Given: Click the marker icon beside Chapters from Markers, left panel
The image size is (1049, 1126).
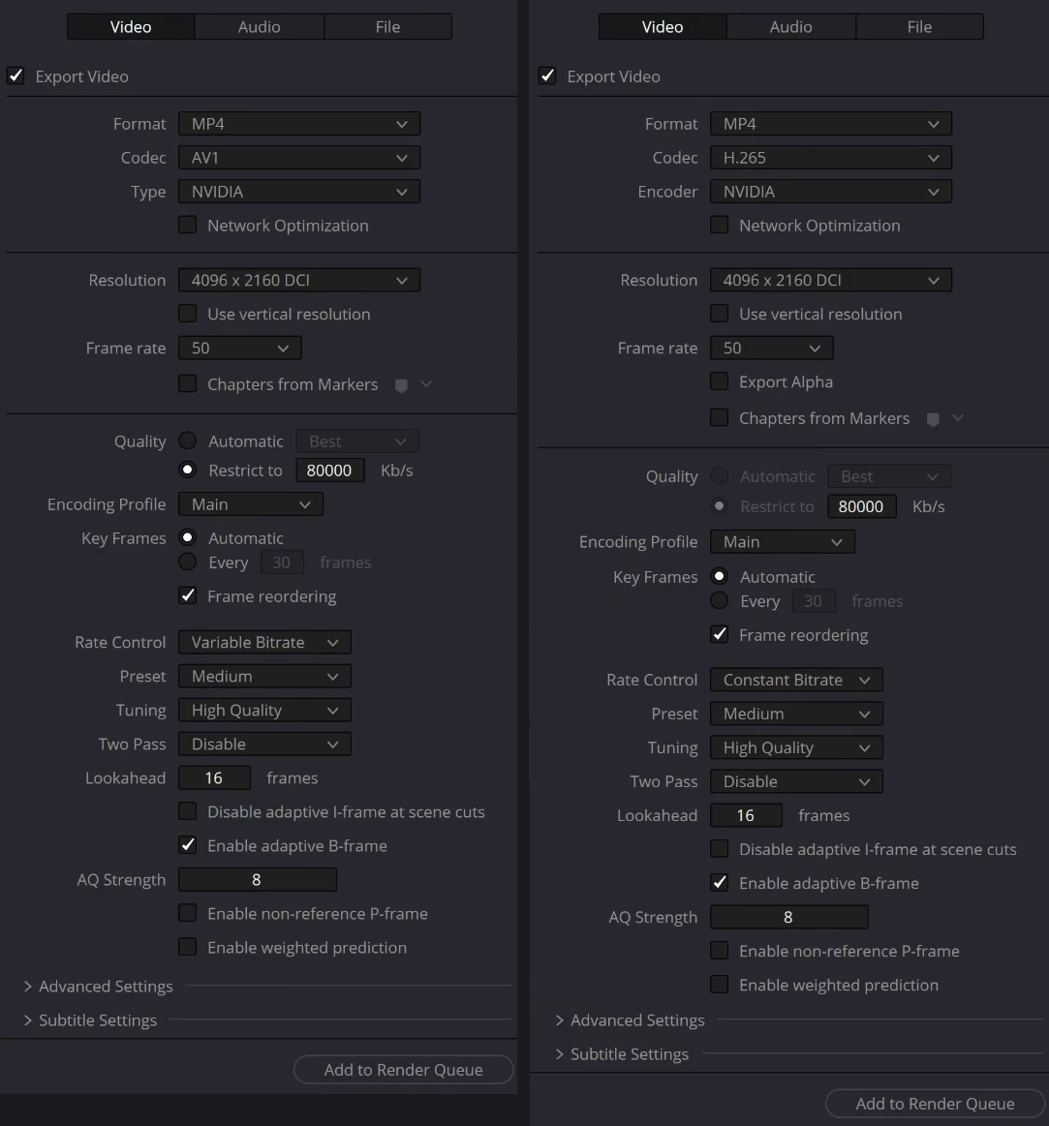Looking at the screenshot, I should click(x=402, y=385).
